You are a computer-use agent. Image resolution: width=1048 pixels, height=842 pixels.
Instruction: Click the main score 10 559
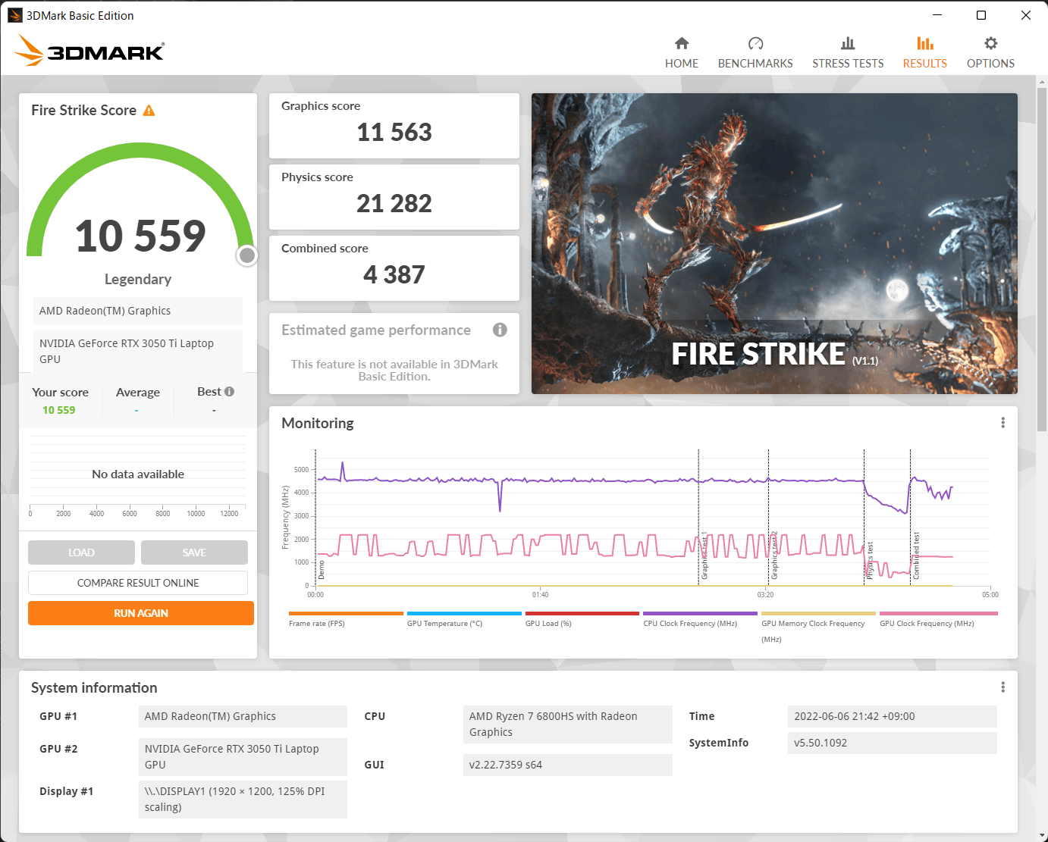140,236
